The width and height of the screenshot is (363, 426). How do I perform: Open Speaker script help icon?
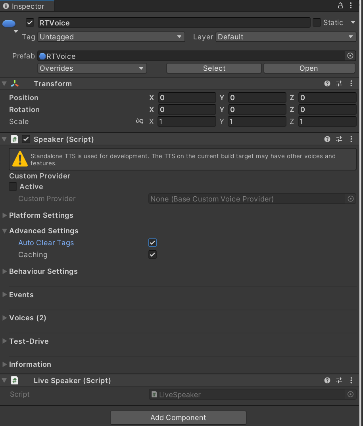coord(327,139)
